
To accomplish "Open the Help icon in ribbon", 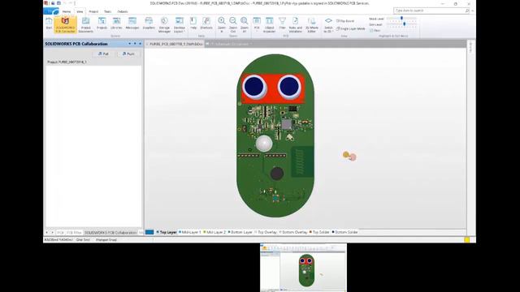I will tap(193, 24).
